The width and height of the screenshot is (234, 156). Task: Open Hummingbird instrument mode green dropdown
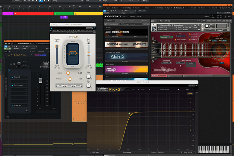(x=166, y=37)
